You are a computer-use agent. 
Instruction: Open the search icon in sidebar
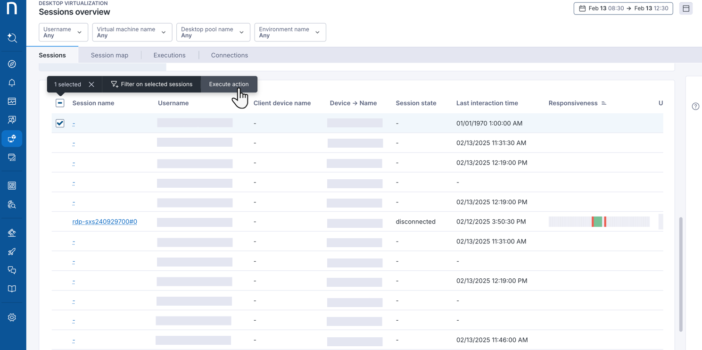[x=12, y=38]
